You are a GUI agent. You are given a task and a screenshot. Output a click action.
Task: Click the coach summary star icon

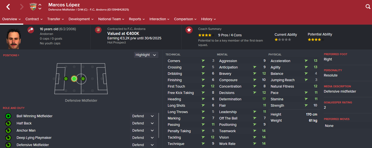189,30
